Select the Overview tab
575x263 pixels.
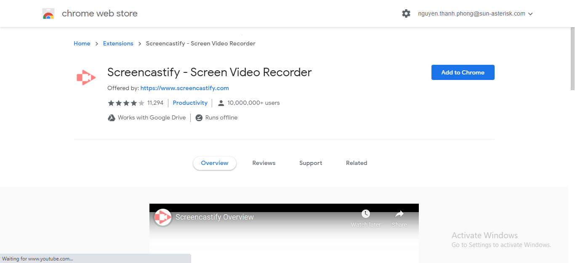[x=215, y=163]
